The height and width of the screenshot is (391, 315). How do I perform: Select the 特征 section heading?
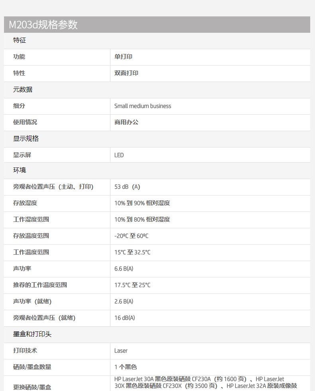pos(20,40)
